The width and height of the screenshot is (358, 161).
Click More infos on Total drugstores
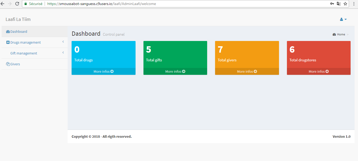[319, 71]
